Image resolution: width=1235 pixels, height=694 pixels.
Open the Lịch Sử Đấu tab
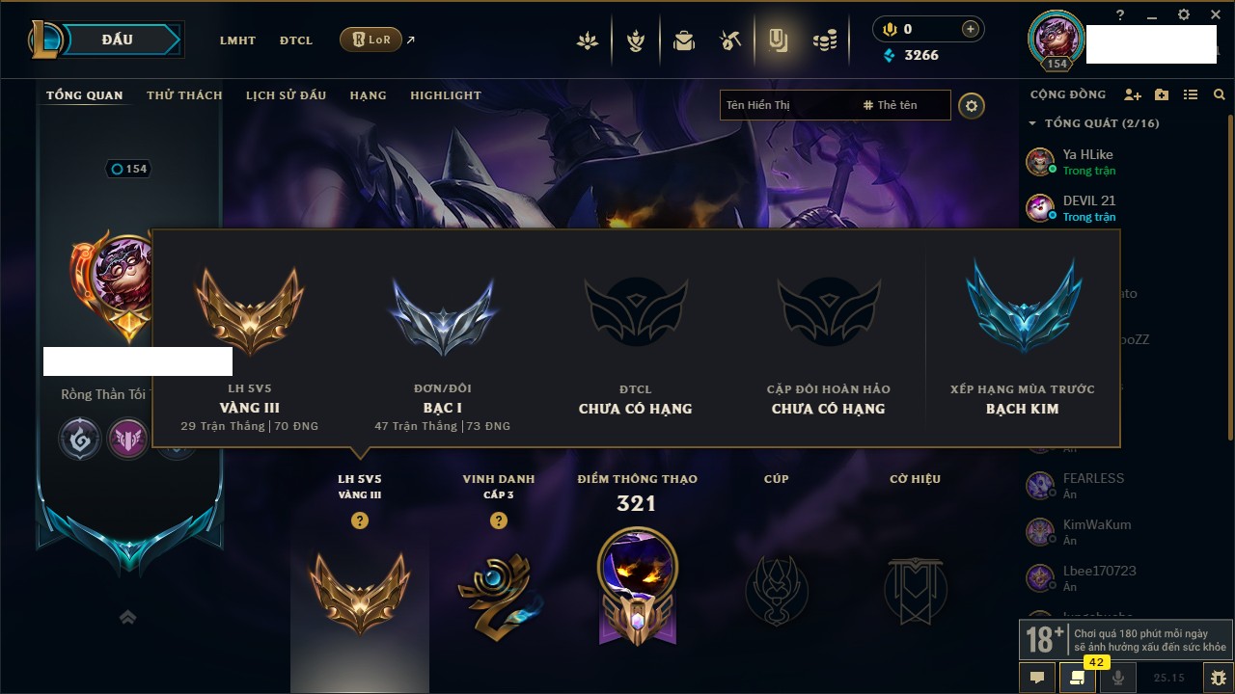286,95
